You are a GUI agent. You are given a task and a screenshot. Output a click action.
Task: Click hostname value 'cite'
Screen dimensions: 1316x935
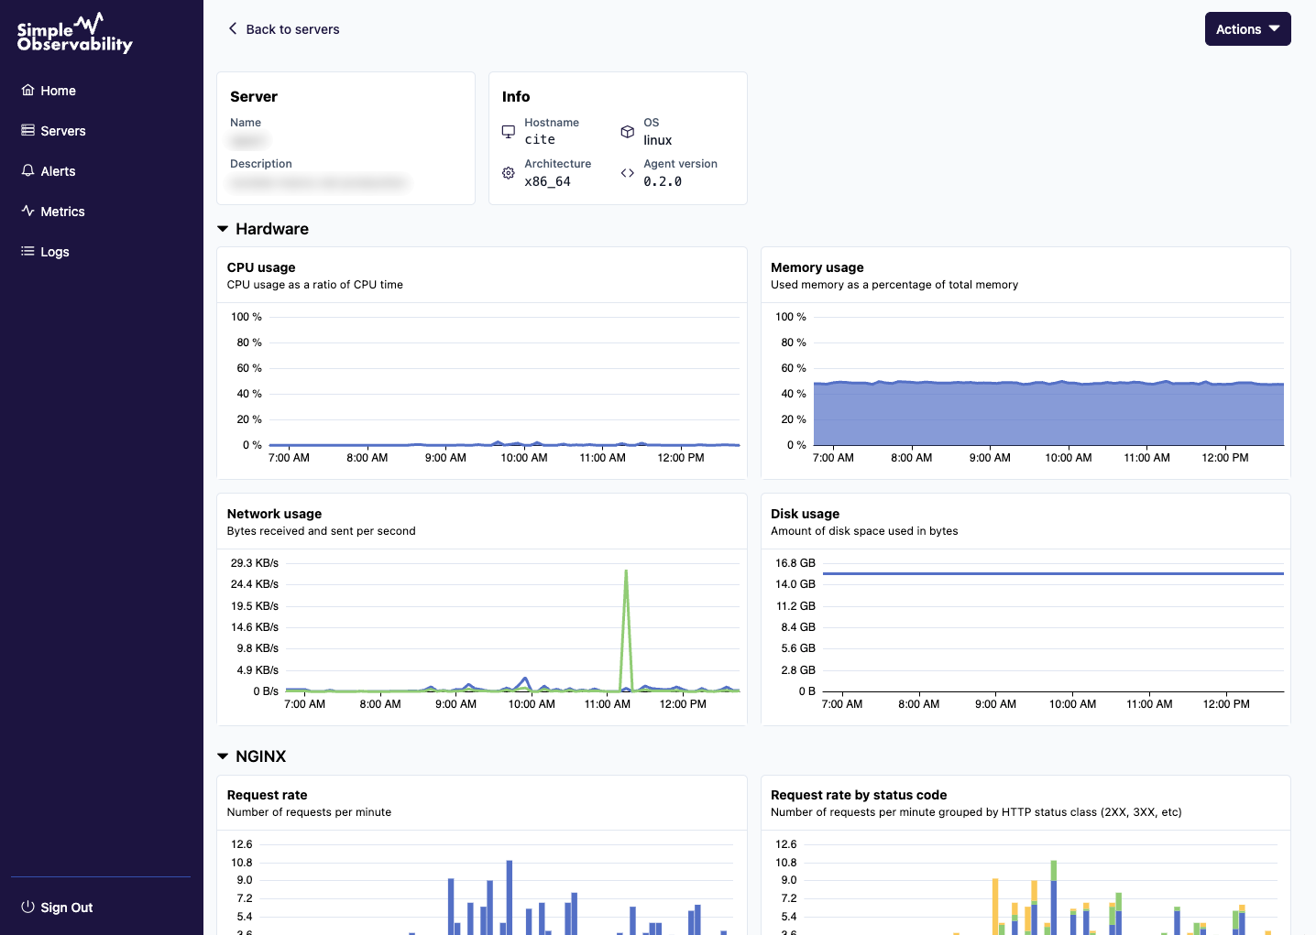540,140
